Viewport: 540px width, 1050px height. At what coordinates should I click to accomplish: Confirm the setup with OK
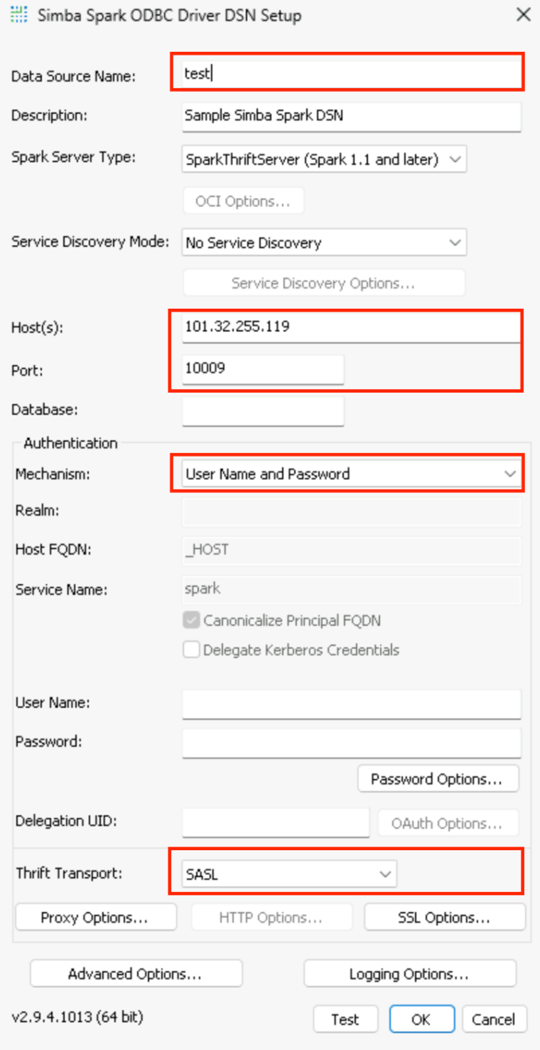coord(421,1019)
